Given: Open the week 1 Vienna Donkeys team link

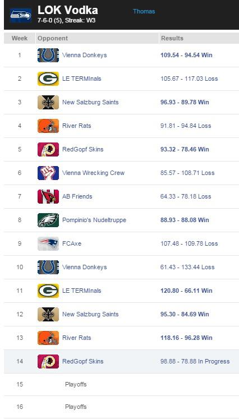Looking at the screenshot, I should 85,55.
